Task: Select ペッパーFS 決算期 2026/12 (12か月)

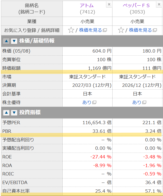Action: click(142, 85)
